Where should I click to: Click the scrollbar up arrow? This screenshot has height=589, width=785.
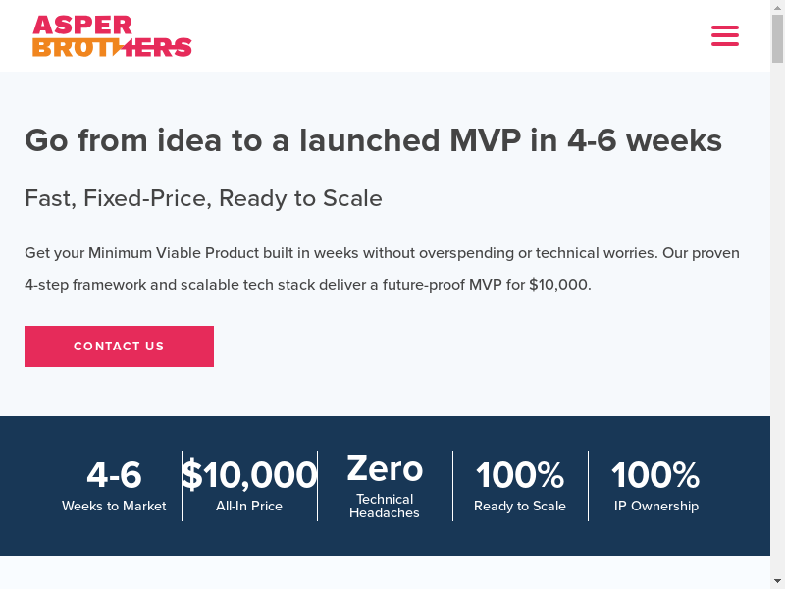777,7
